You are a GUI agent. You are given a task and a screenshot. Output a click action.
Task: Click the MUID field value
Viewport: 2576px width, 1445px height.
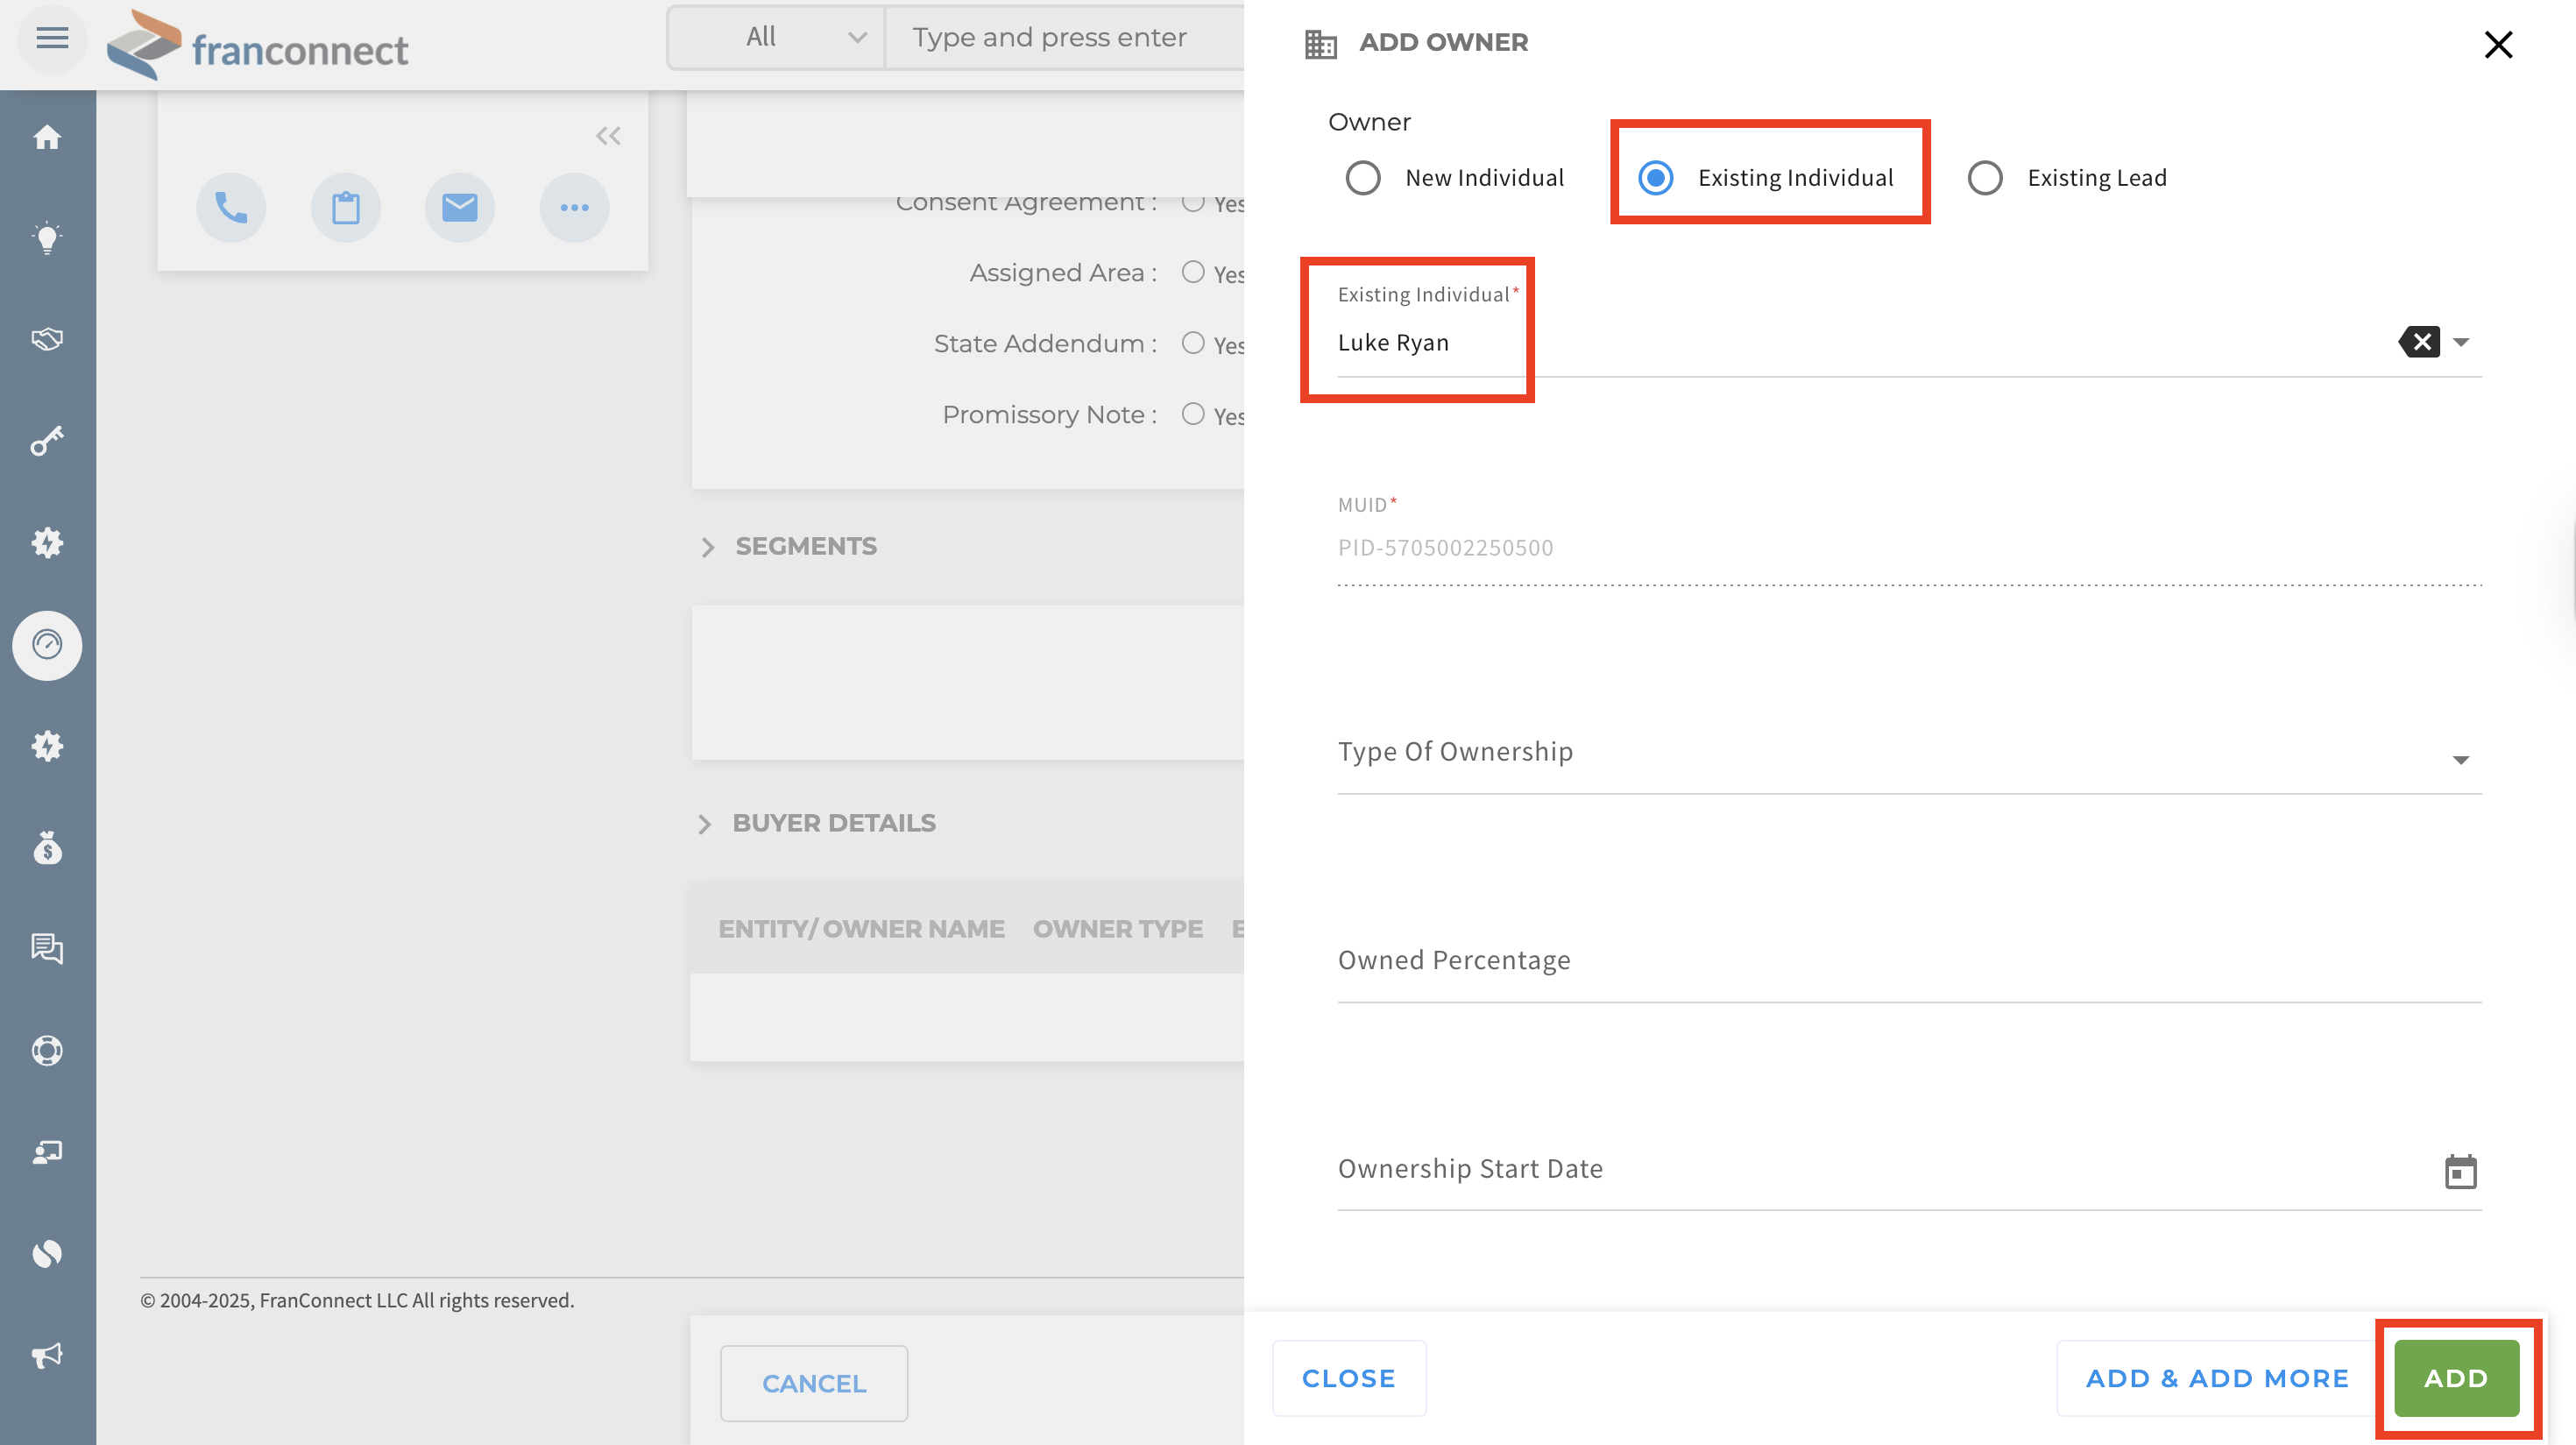1445,548
